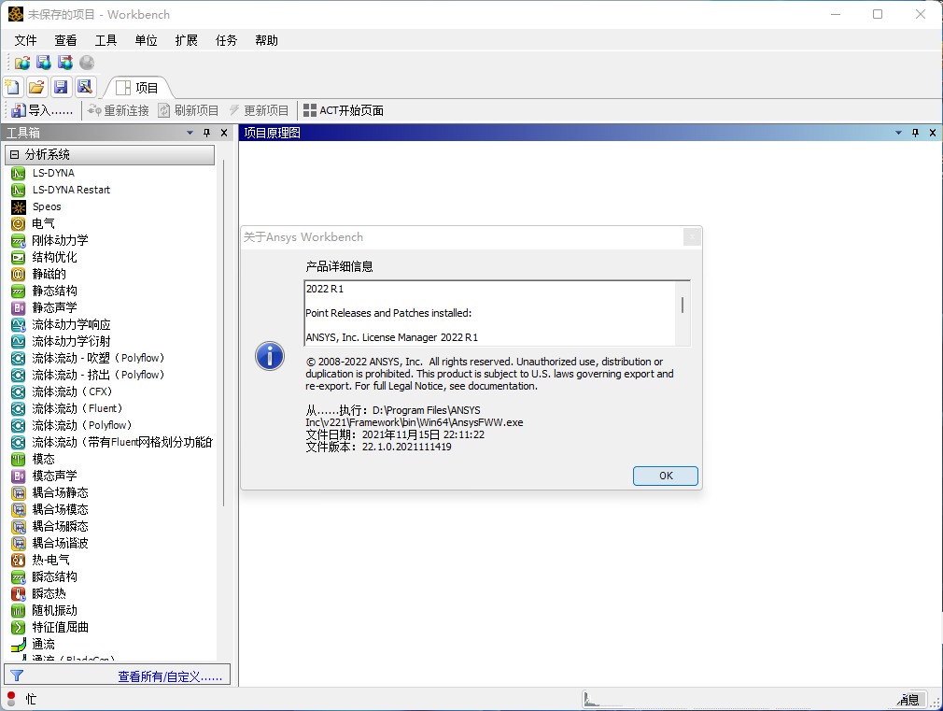The width and height of the screenshot is (943, 711).
Task: Show the 消息 pane from status bar
Action: pyautogui.click(x=908, y=700)
